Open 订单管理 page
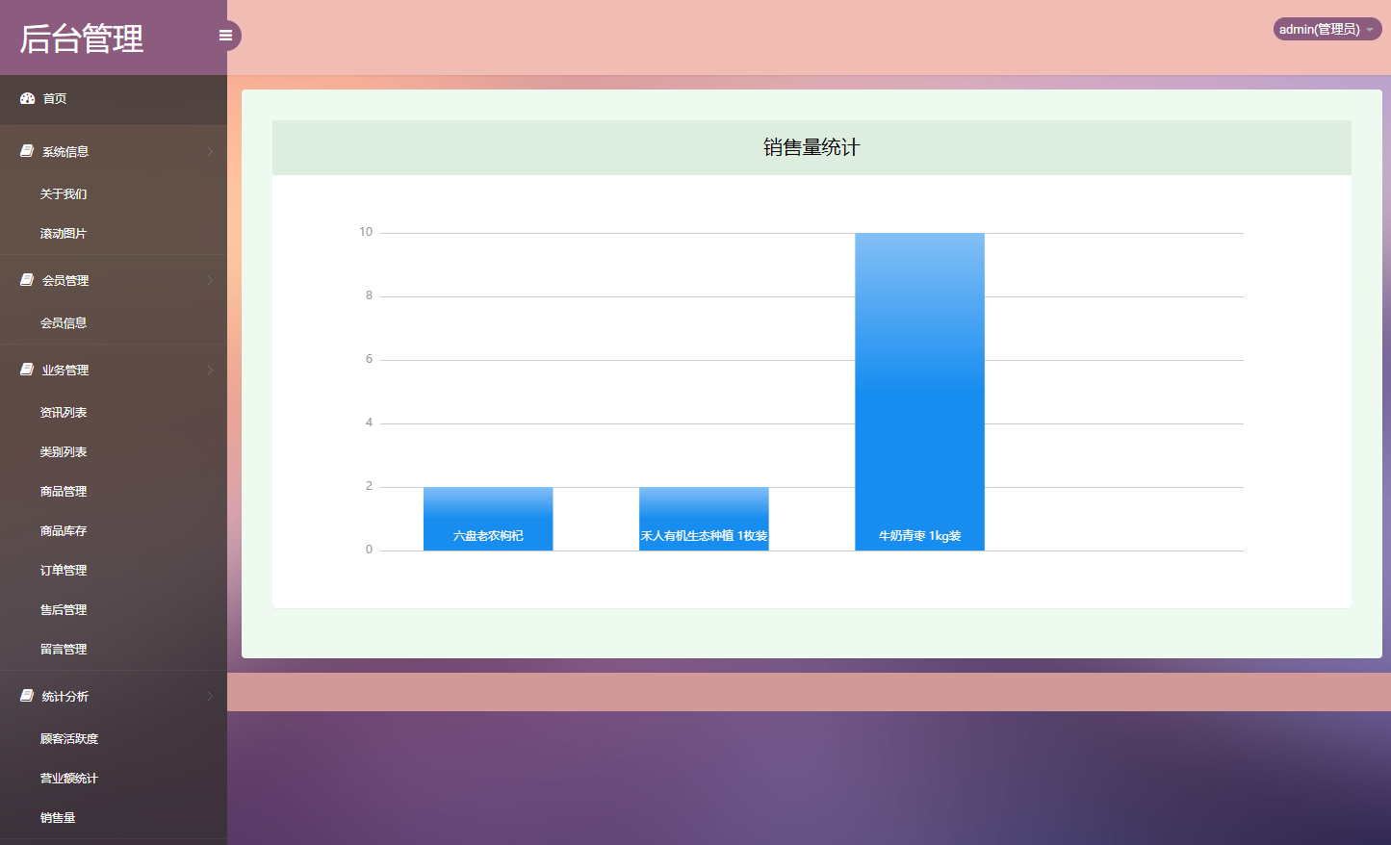1391x845 pixels. coord(64,571)
